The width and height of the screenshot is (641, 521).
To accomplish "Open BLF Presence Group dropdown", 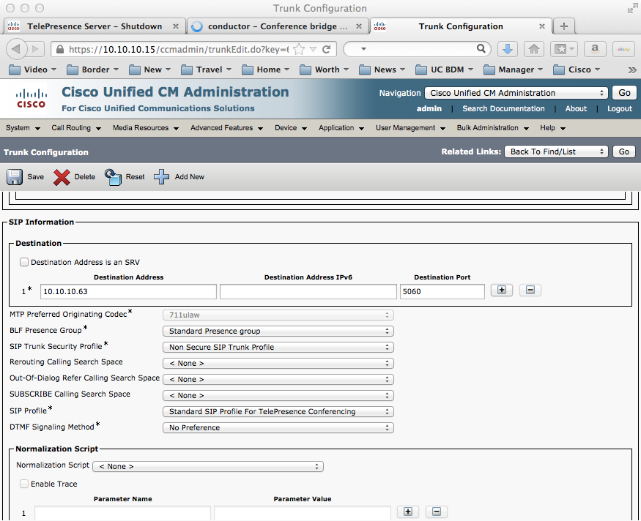I will [x=278, y=331].
